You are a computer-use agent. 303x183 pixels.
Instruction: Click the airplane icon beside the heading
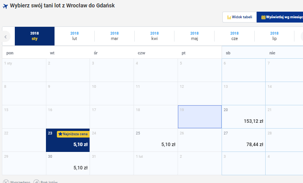(x=5, y=6)
